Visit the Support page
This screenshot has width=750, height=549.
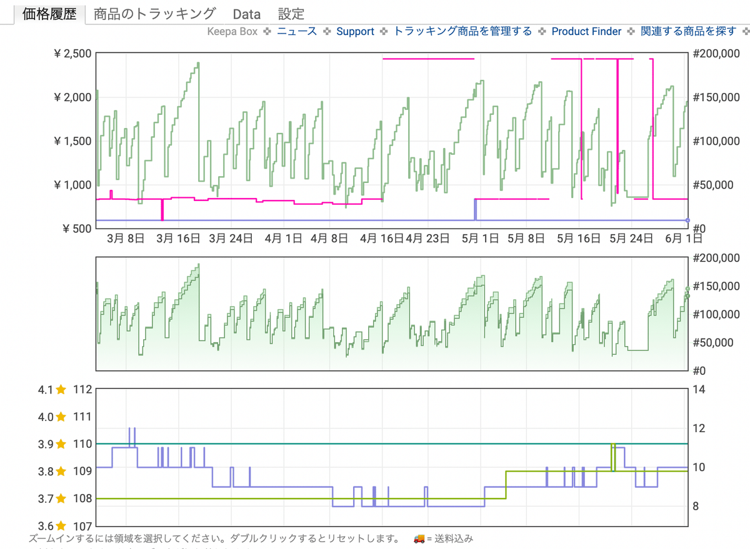tap(356, 31)
